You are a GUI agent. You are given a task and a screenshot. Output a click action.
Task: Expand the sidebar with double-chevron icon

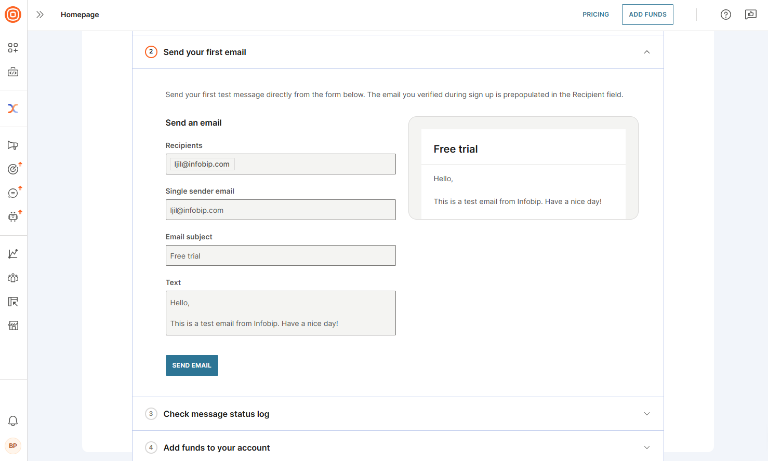click(40, 15)
